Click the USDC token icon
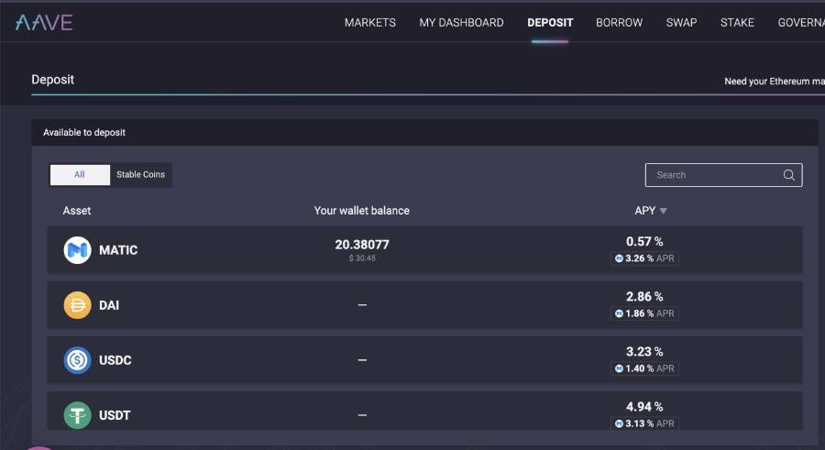The width and height of the screenshot is (825, 450). coord(77,360)
